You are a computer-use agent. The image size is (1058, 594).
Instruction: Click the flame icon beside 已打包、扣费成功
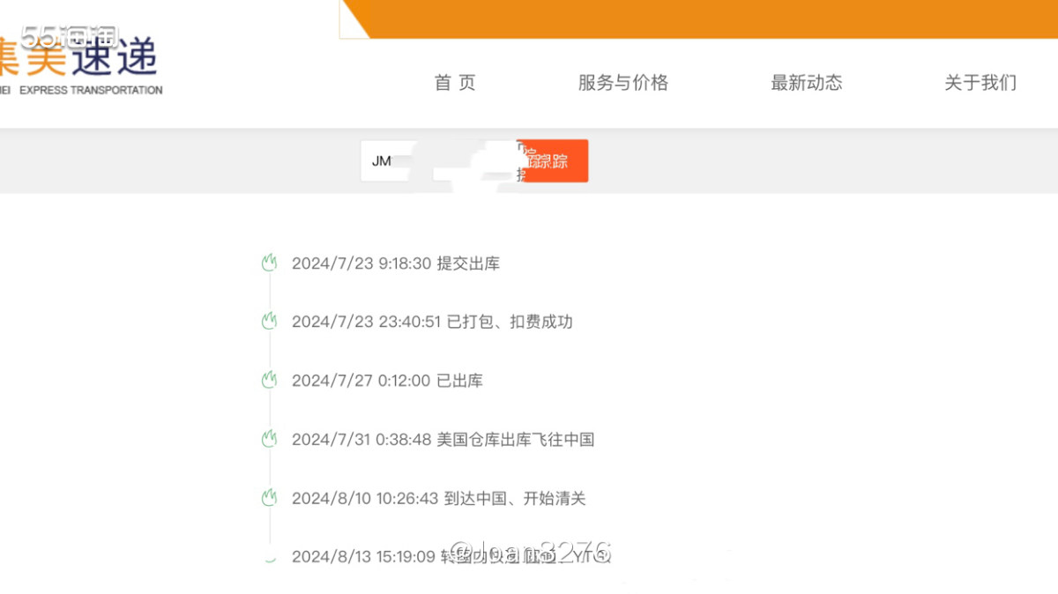point(269,322)
